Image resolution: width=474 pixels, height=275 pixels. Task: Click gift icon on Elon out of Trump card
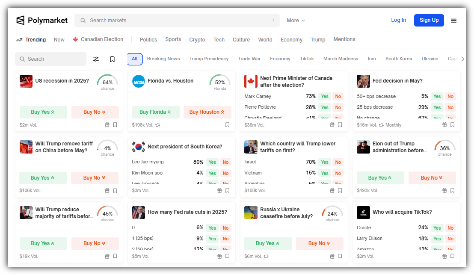(444, 190)
